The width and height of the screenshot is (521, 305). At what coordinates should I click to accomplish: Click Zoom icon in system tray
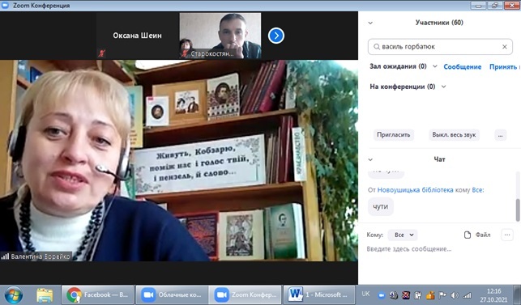tap(382, 294)
